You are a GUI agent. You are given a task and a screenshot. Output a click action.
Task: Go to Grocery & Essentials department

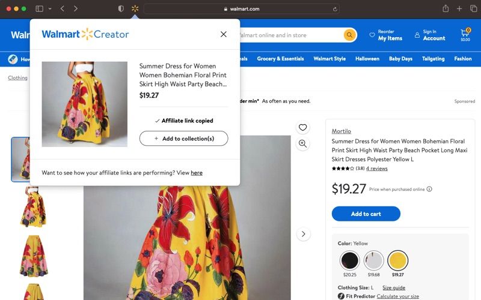(x=280, y=59)
